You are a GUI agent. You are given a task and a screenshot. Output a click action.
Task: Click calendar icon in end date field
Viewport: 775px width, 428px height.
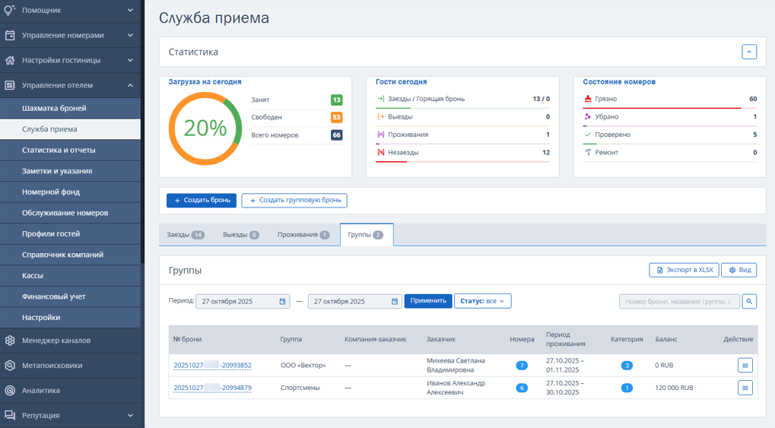coord(395,301)
